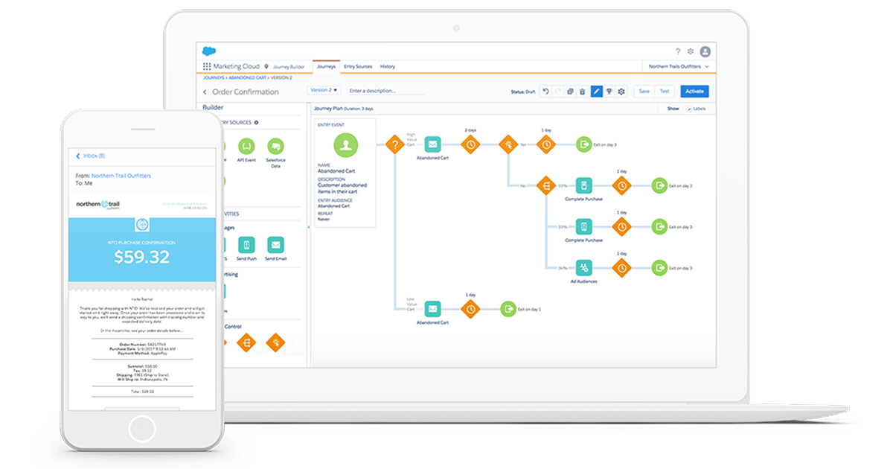Click the Copy journey icon

[570, 91]
